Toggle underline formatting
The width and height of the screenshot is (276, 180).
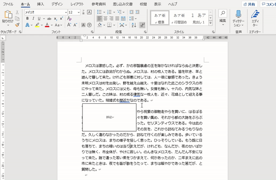point(39,18)
